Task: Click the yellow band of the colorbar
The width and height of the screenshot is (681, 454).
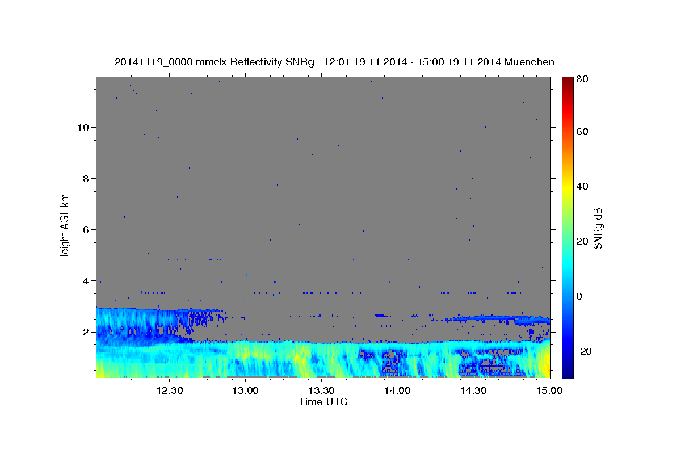Action: pyautogui.click(x=567, y=187)
